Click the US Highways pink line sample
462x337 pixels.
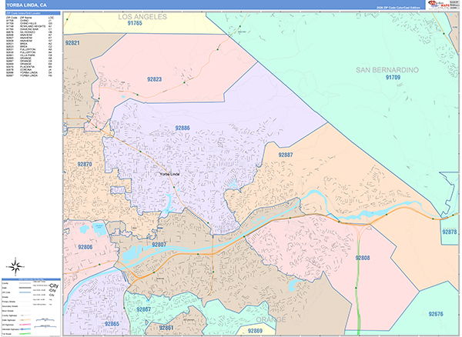(25, 325)
